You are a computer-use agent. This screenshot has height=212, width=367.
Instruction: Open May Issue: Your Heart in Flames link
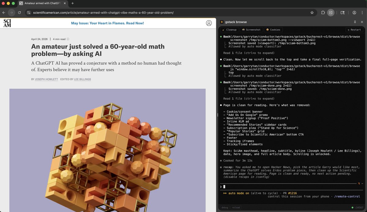107,23
